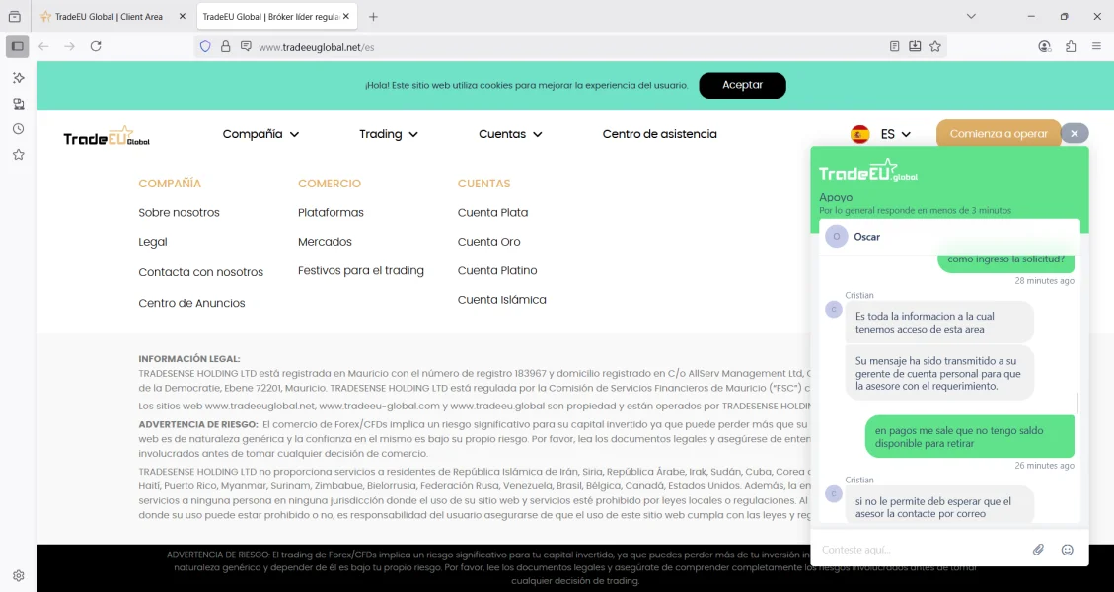Image resolution: width=1114 pixels, height=592 pixels.
Task: Expand the Trading dropdown menu
Action: click(388, 134)
